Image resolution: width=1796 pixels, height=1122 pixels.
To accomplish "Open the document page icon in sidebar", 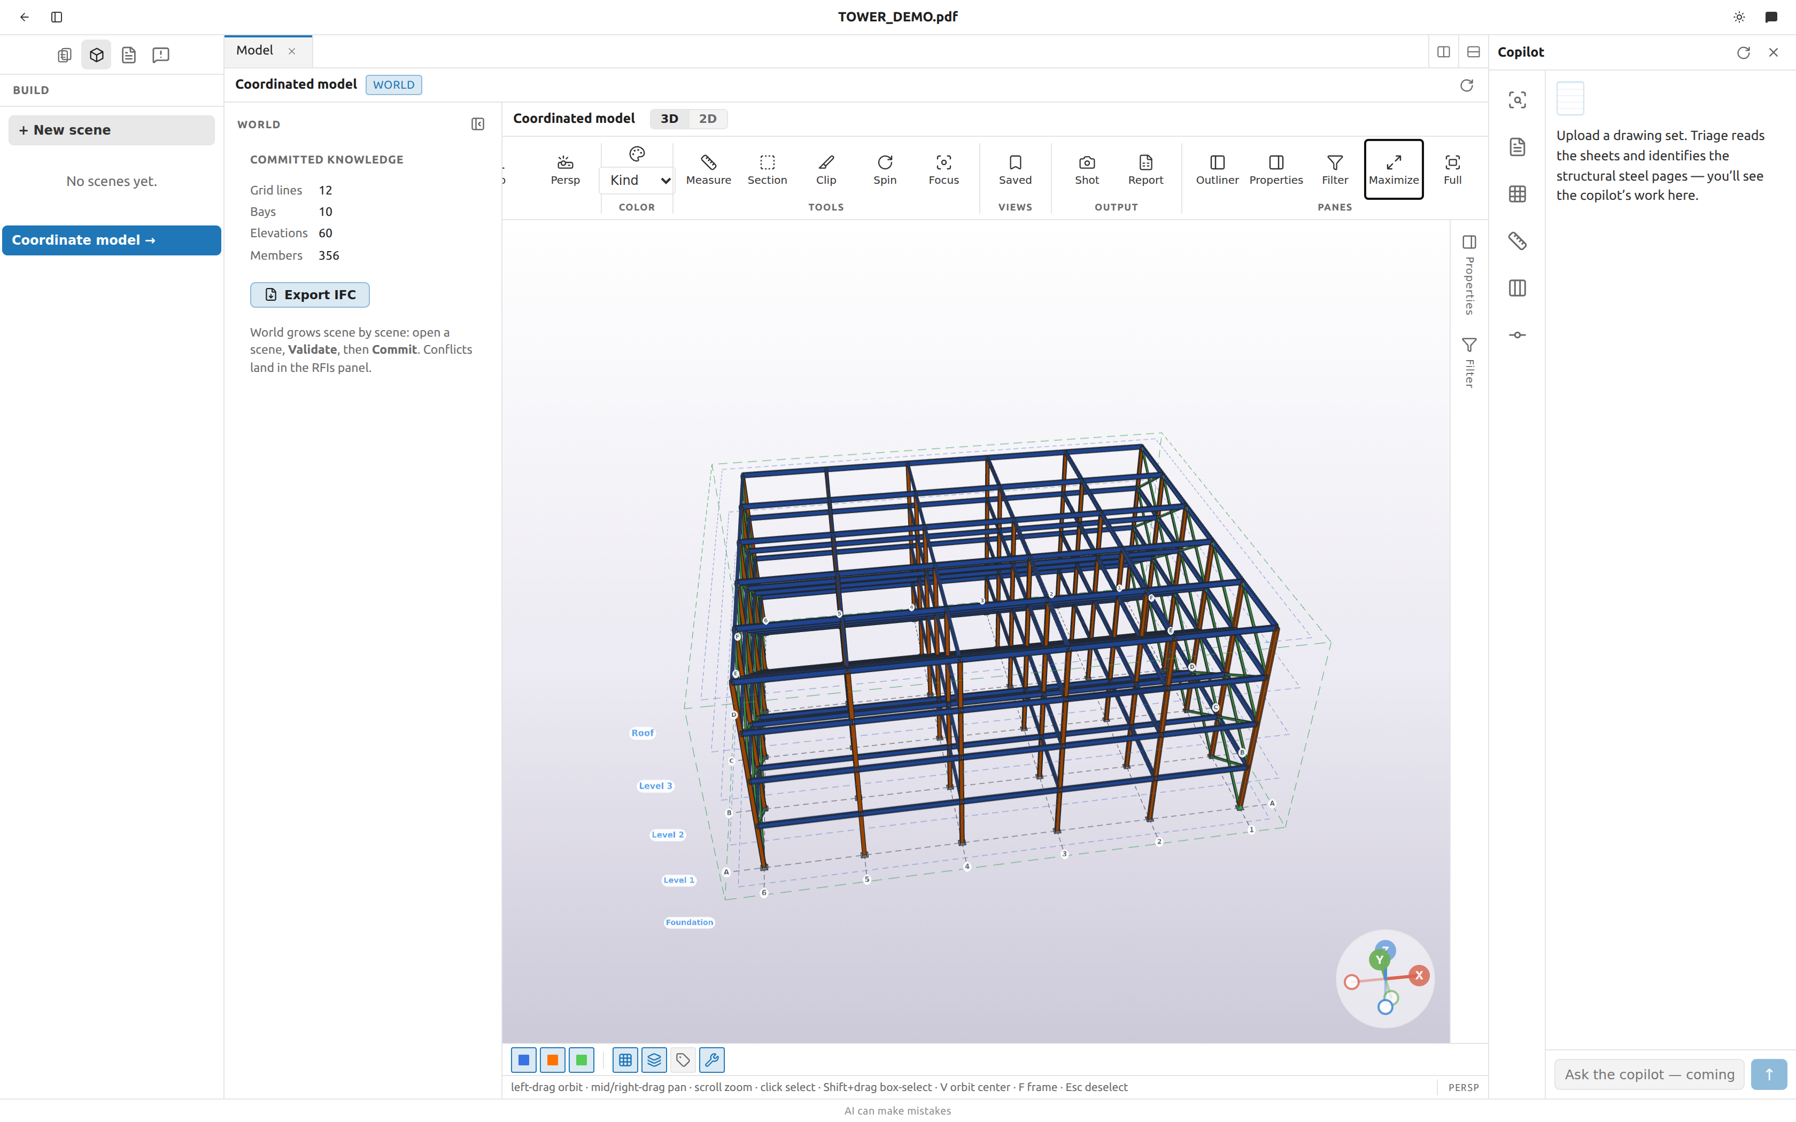I will 128,55.
